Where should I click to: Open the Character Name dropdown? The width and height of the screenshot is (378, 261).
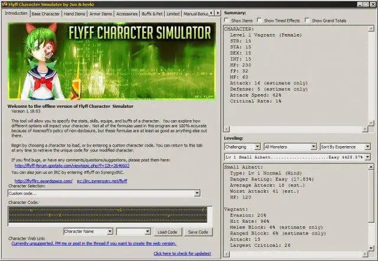click(x=88, y=232)
